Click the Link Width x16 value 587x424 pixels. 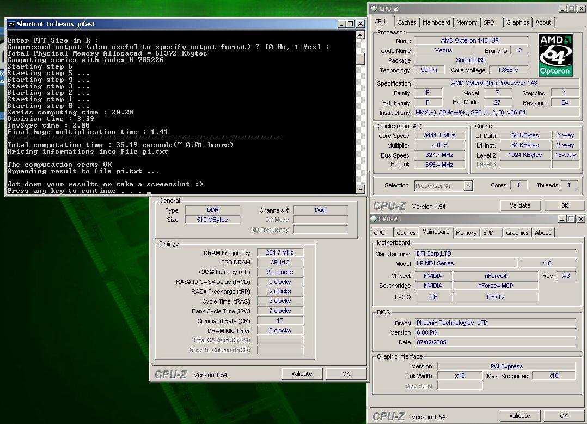[460, 375]
